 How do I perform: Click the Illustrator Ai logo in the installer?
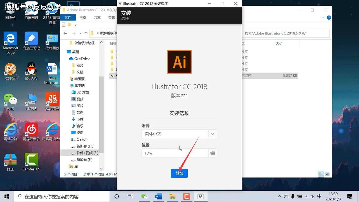[x=179, y=62]
